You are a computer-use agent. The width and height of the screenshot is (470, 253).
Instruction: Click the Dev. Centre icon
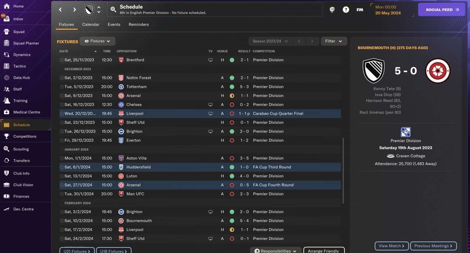pos(6,209)
